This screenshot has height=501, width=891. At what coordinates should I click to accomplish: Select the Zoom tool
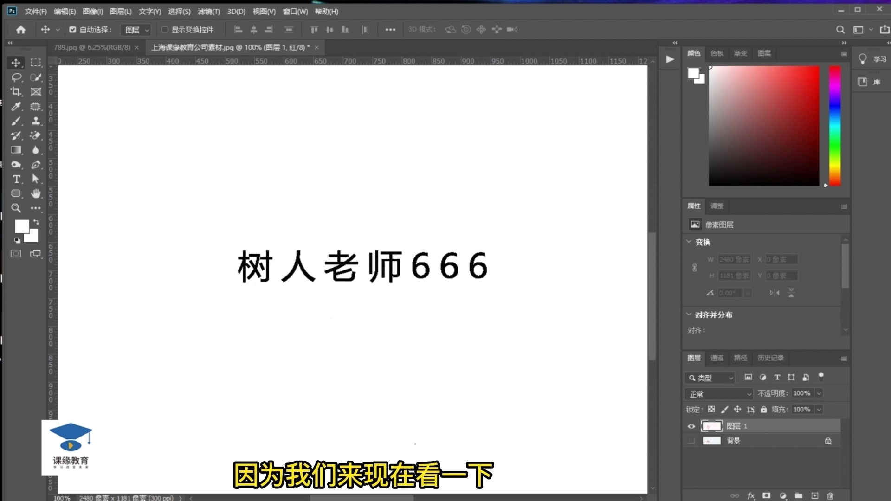click(x=16, y=208)
